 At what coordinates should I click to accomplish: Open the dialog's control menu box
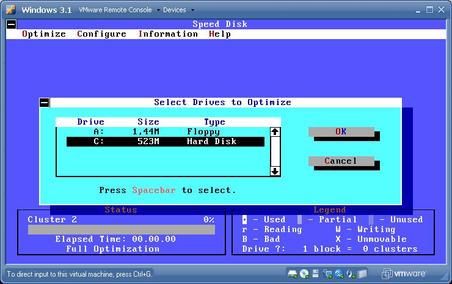click(45, 103)
